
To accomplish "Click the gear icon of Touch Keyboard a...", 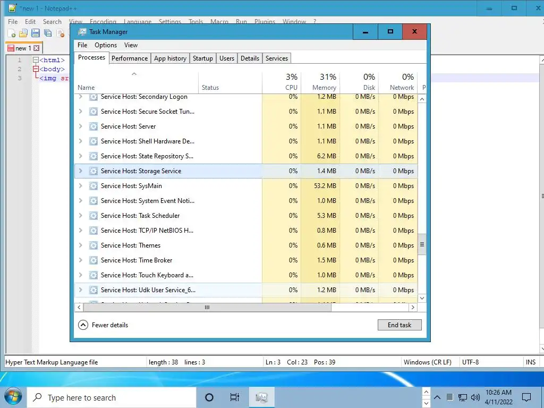I will coord(93,275).
